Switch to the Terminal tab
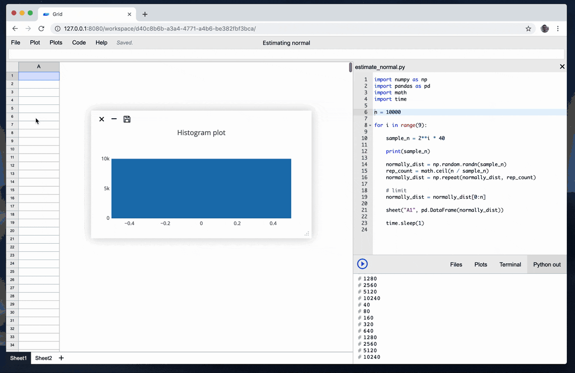This screenshot has width=575, height=373. click(x=510, y=264)
